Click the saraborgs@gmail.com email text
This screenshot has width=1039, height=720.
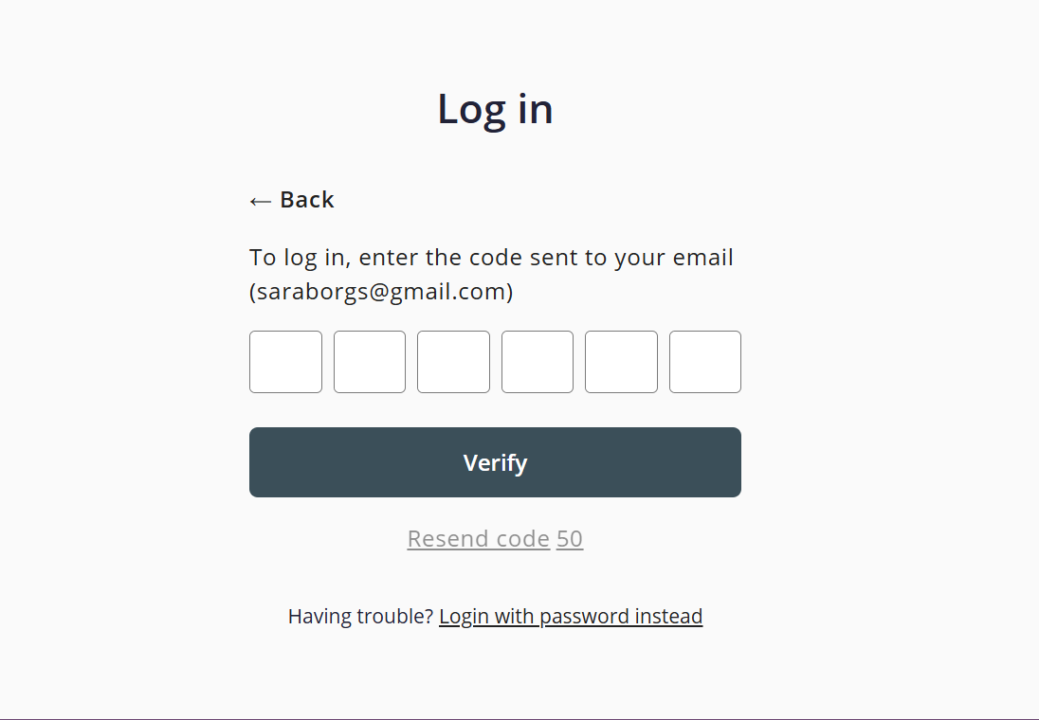(x=381, y=292)
